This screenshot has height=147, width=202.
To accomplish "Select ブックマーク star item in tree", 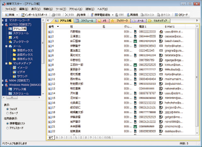I will [x=10, y=42].
